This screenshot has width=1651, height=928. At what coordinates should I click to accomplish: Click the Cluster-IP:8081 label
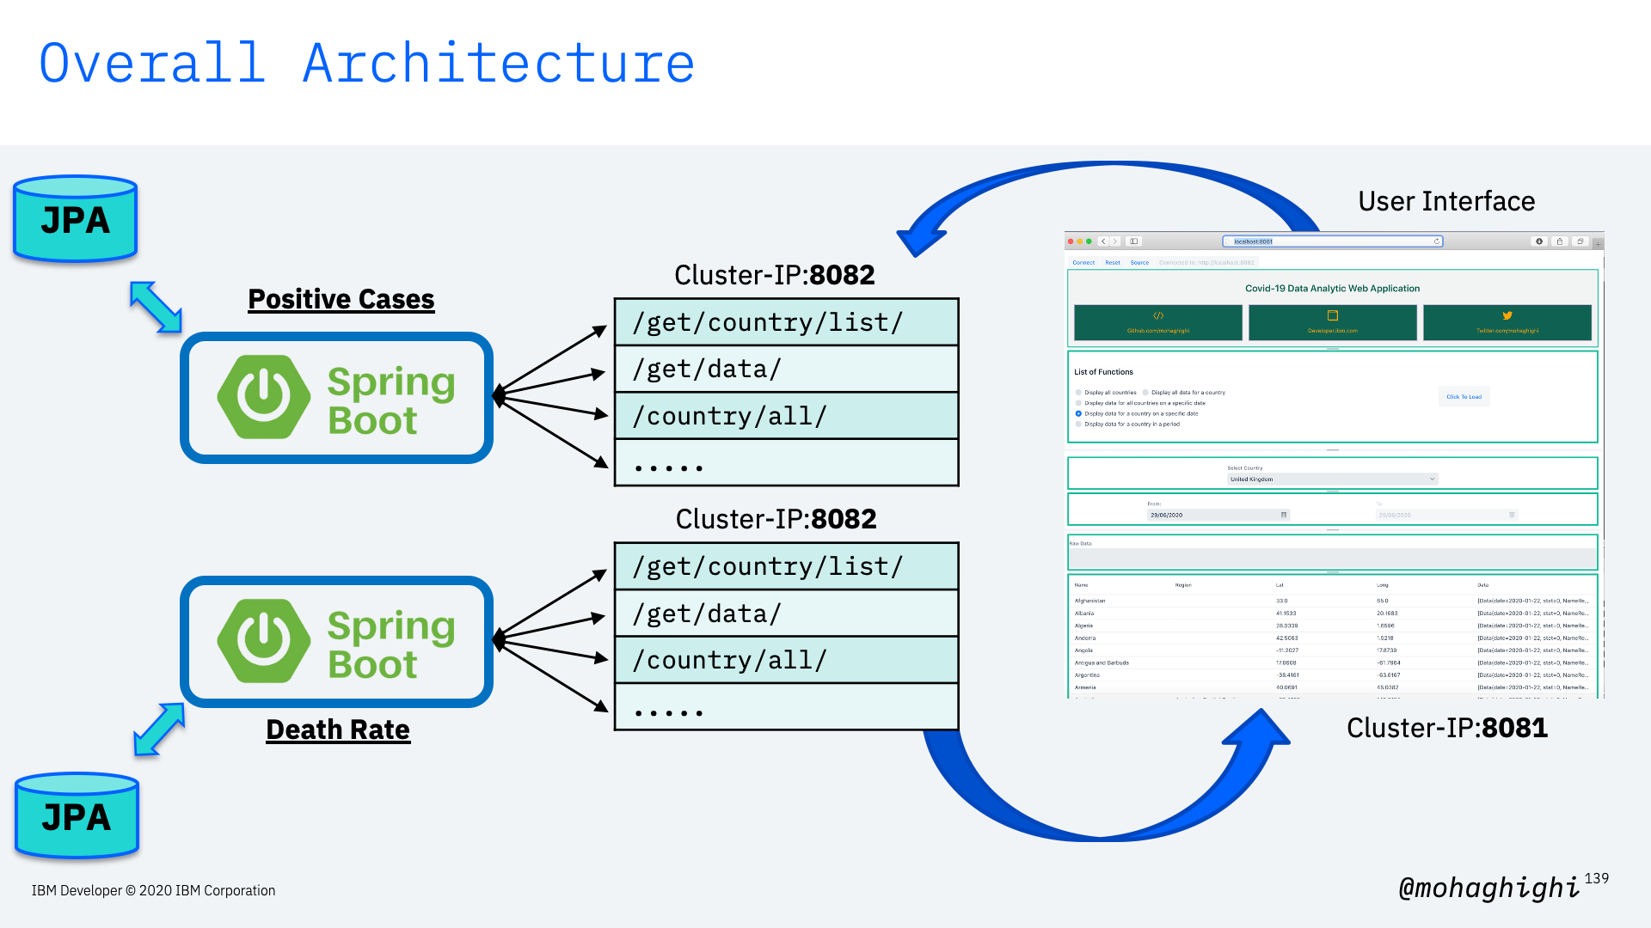coord(1447,728)
